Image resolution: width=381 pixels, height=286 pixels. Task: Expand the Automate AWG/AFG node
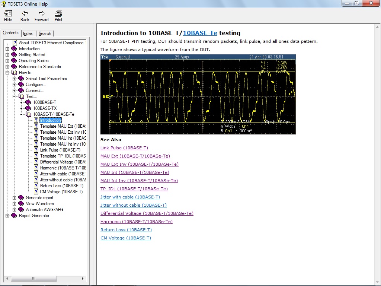tap(15, 210)
